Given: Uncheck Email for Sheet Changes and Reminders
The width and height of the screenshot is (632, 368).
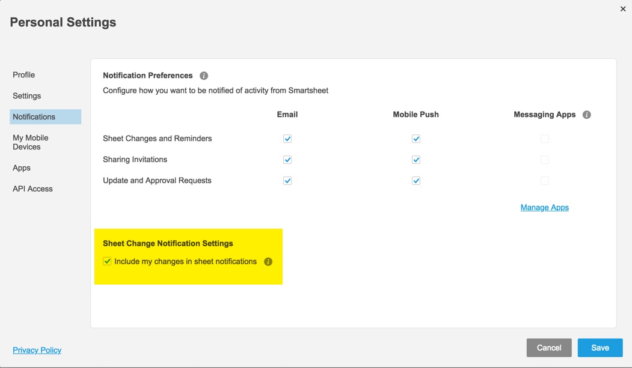Looking at the screenshot, I should coord(287,138).
